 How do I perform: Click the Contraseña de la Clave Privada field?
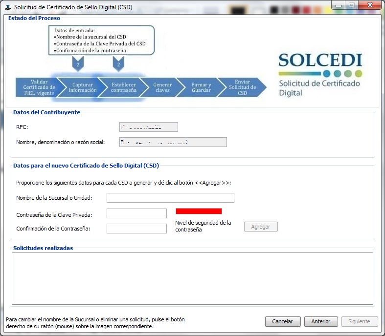coord(136,213)
